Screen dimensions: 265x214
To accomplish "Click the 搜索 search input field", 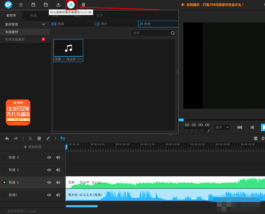I will point(153,33).
